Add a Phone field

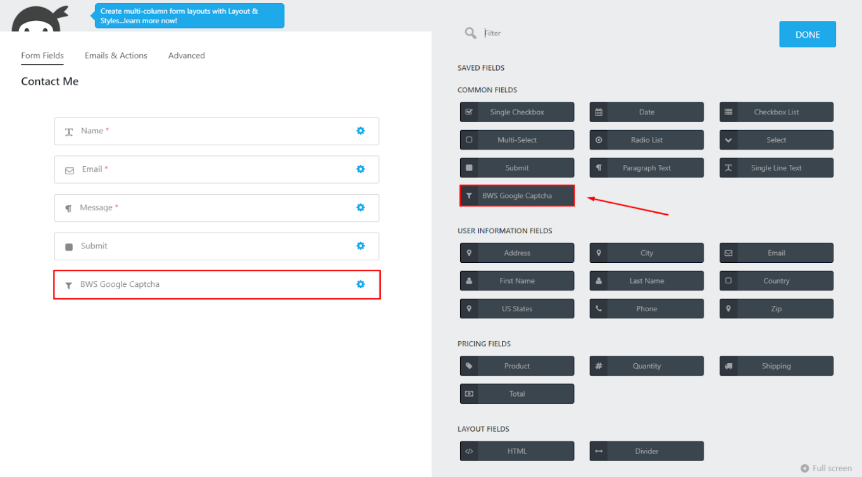[x=646, y=308]
